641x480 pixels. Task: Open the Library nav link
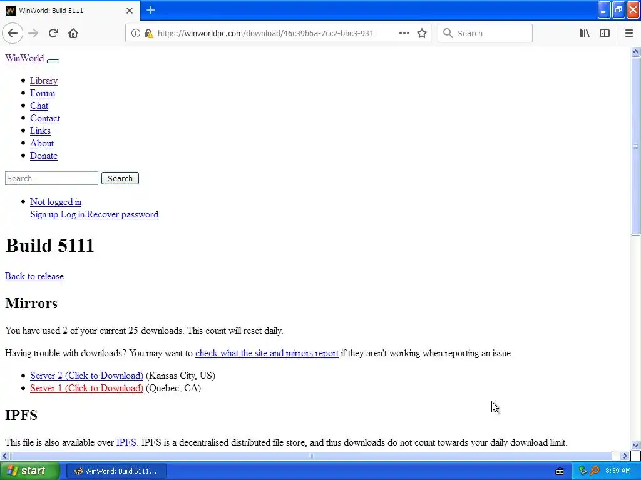44,81
